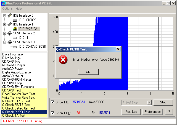Open View Log

[131, 112]
